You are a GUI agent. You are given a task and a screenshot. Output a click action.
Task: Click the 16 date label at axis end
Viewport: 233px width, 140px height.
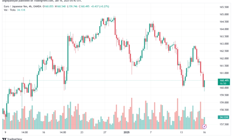[x=204, y=132]
